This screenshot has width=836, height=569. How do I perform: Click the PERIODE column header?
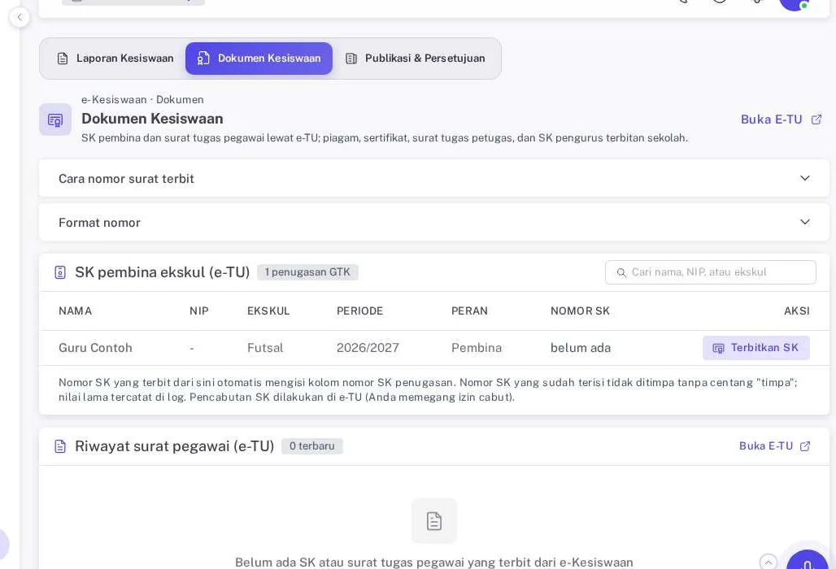tap(360, 311)
